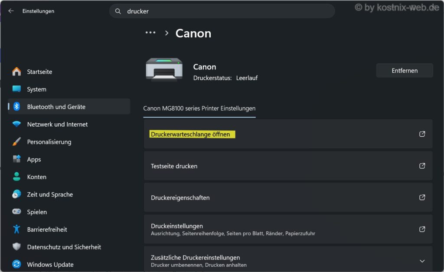Open Windows Update category
The image size is (444, 272).
[69, 264]
